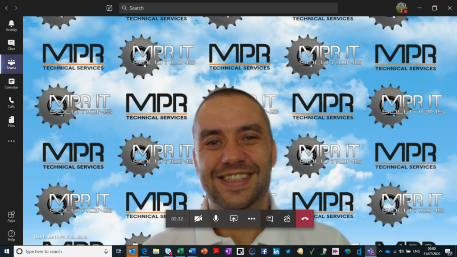Open File Explorer from the taskbar
The image size is (457, 257).
156,251
